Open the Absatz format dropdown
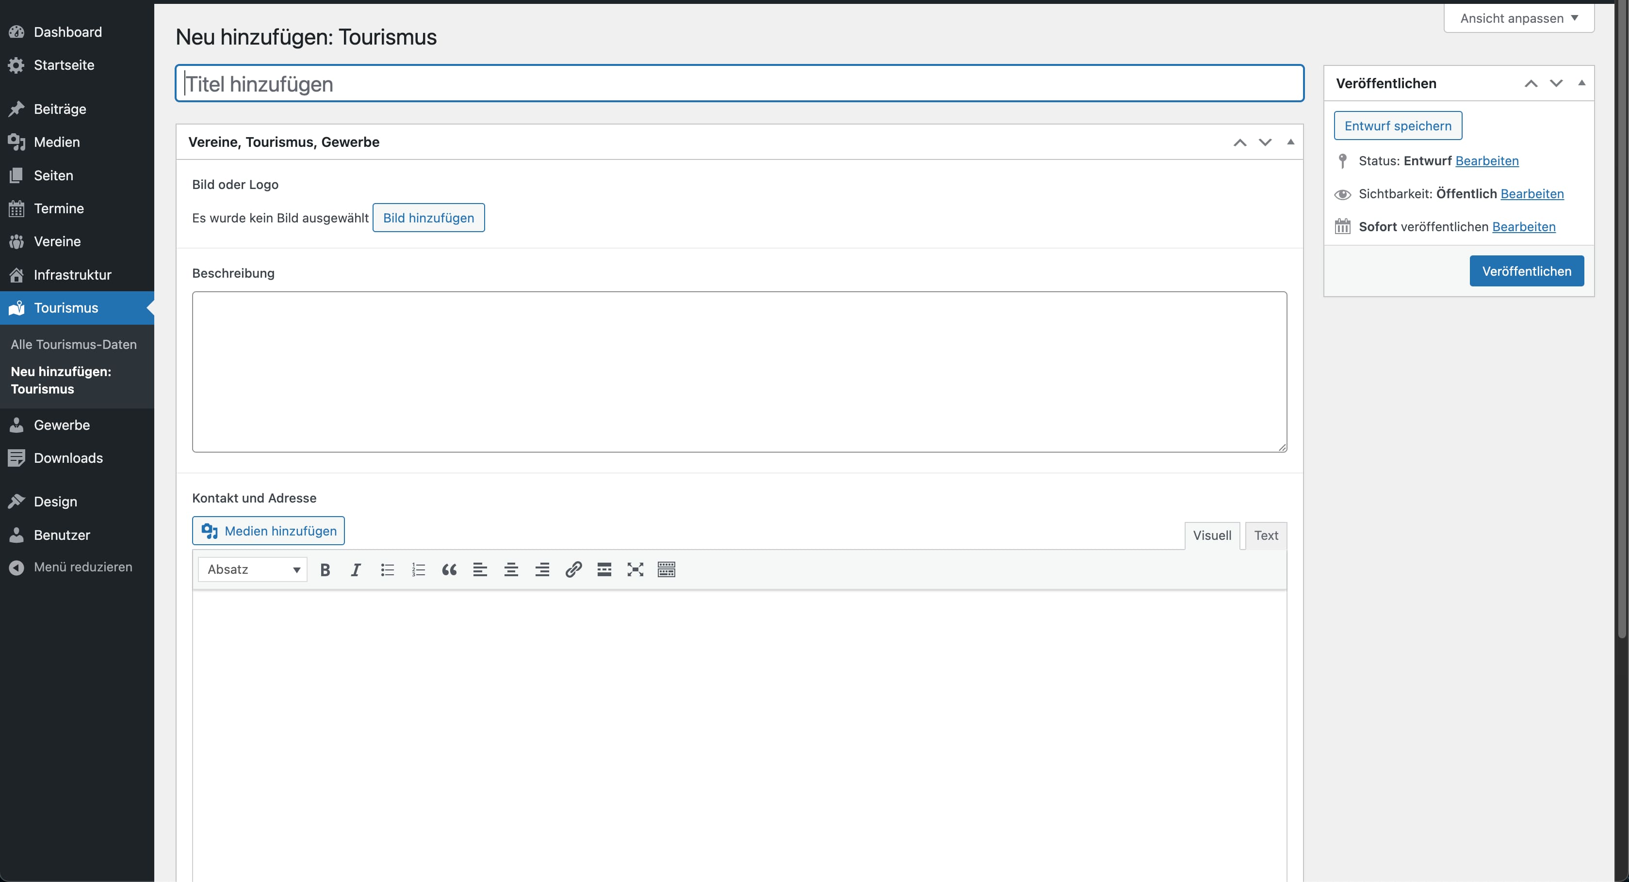 click(253, 569)
